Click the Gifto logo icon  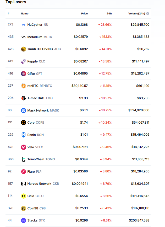click(x=24, y=74)
